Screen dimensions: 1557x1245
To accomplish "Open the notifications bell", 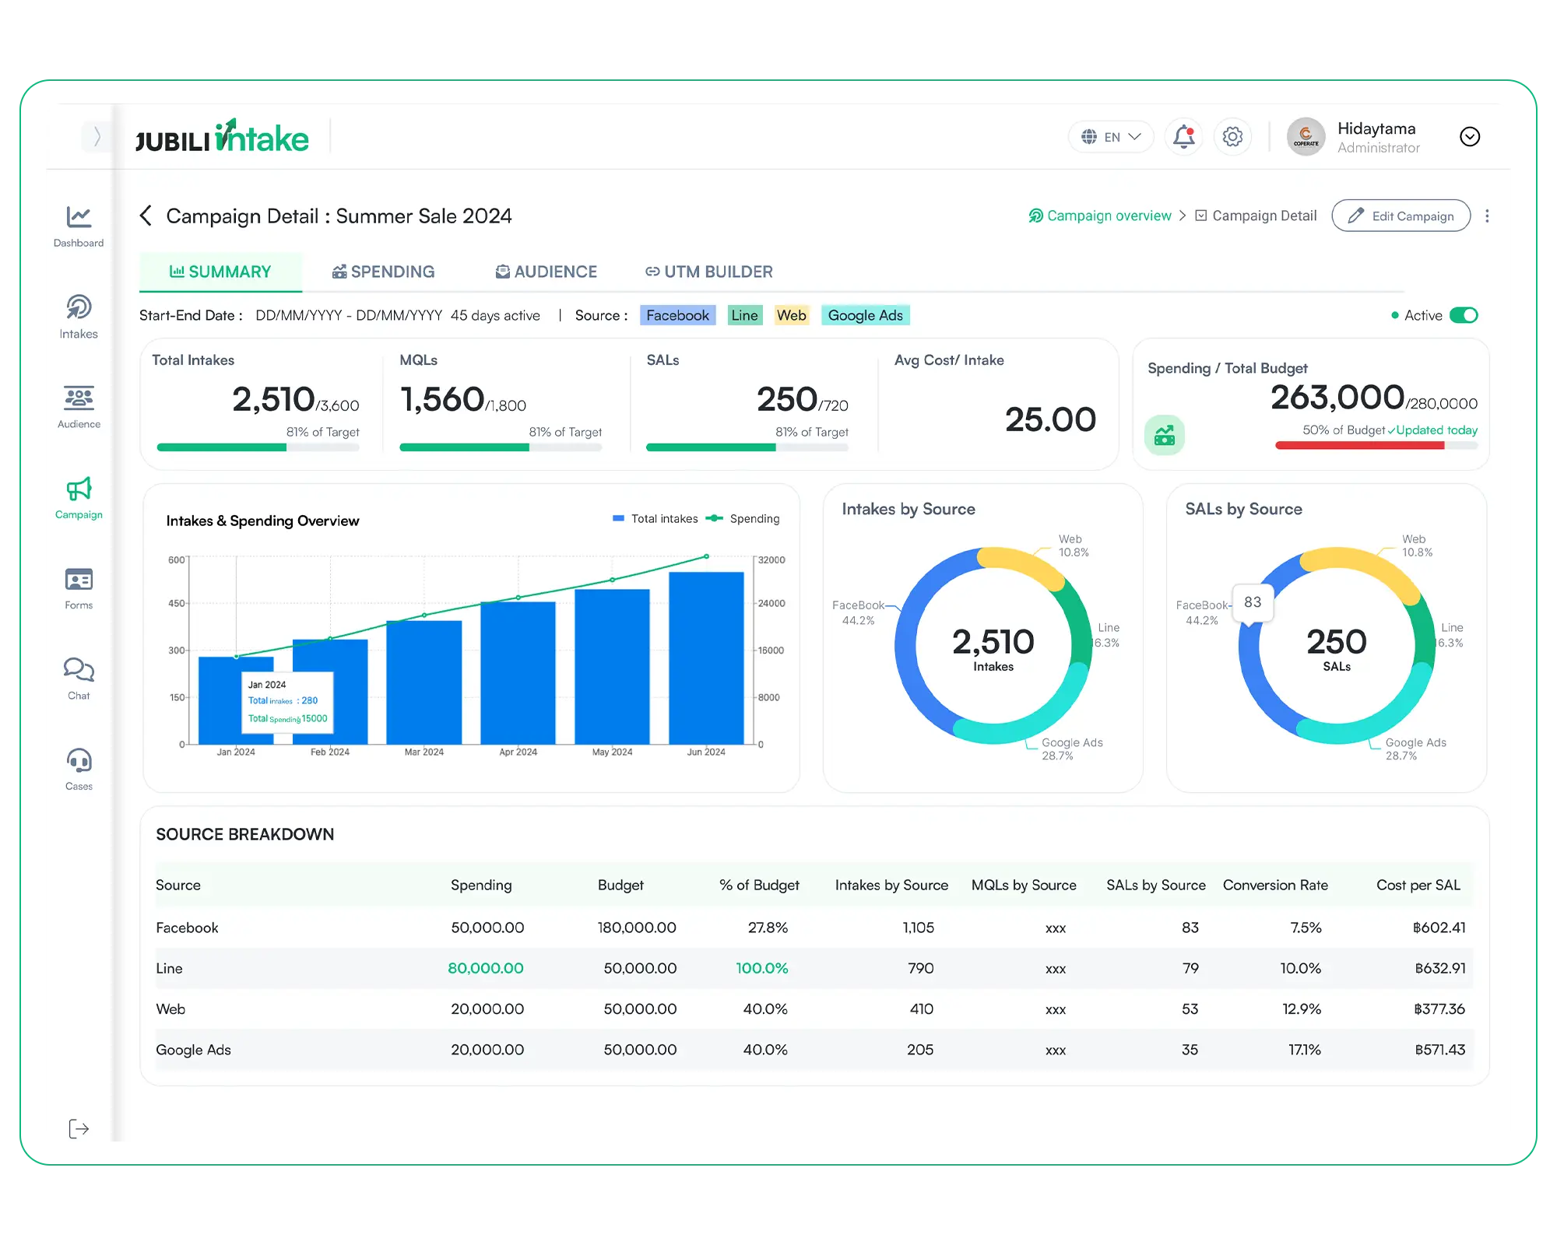I will tap(1184, 137).
